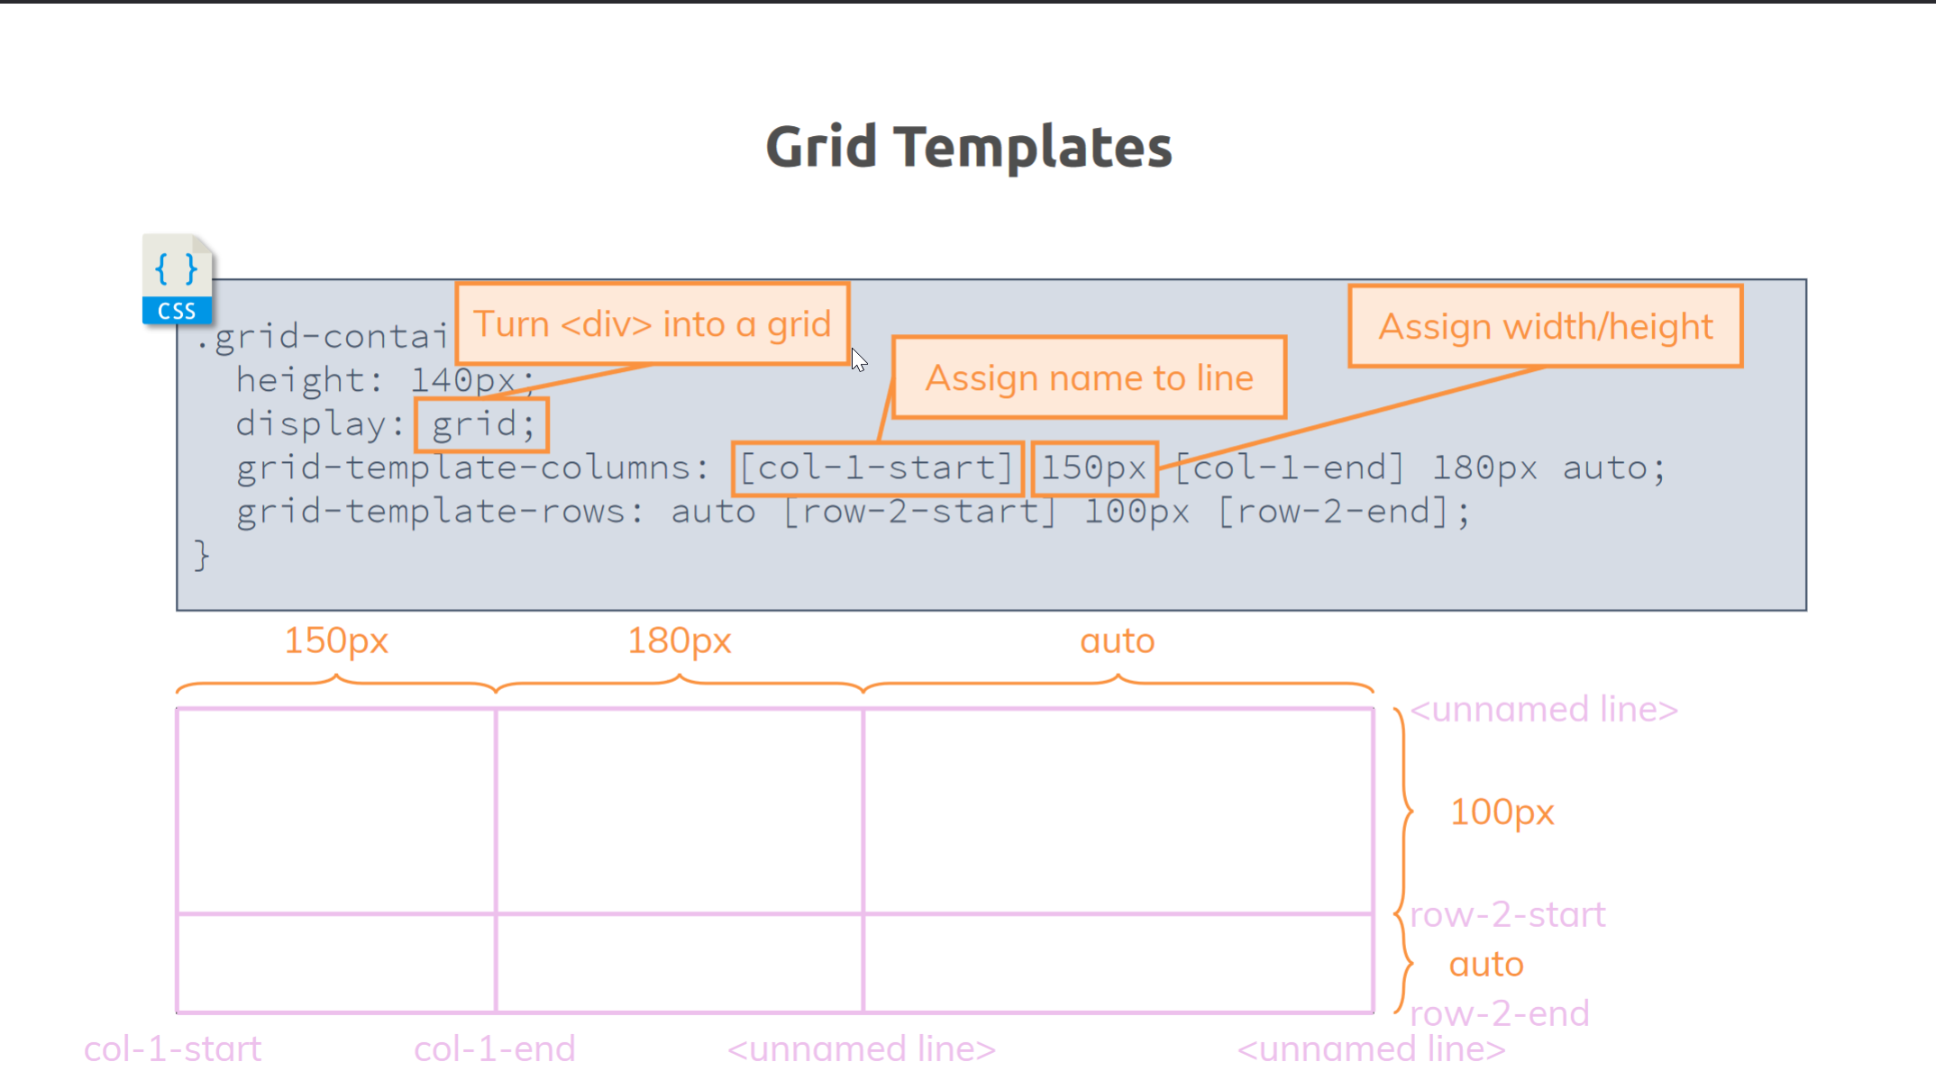Image resolution: width=1936 pixels, height=1080 pixels.
Task: Select the row-2-start named line indicator
Action: coord(1506,914)
